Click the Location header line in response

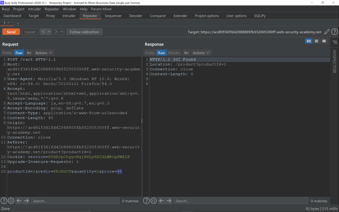coord(188,64)
